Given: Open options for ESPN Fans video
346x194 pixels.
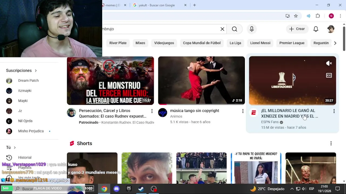Looking at the screenshot, I should (x=334, y=111).
